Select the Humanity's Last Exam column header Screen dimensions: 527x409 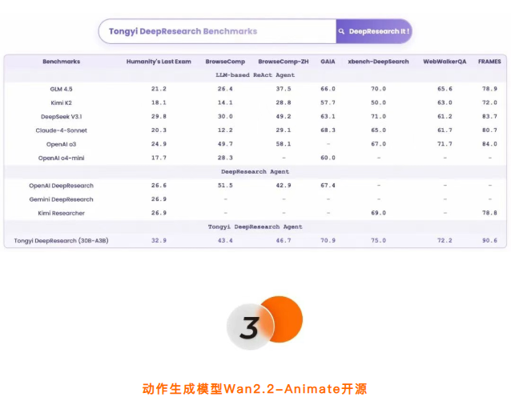159,62
